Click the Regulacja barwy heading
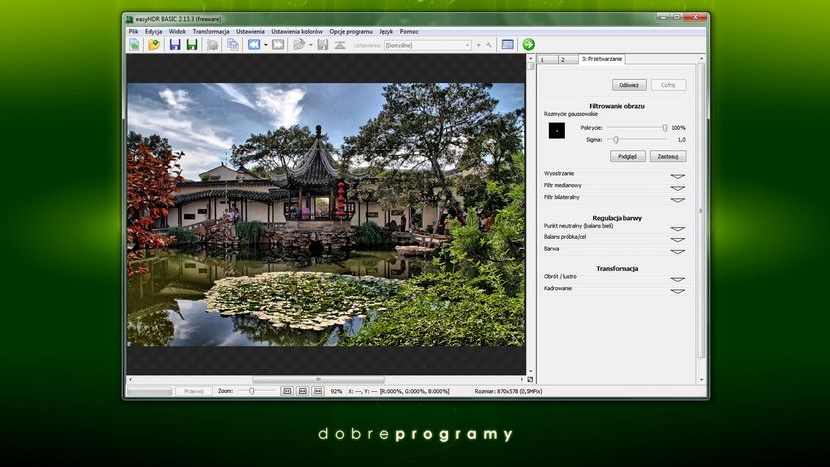 (617, 218)
